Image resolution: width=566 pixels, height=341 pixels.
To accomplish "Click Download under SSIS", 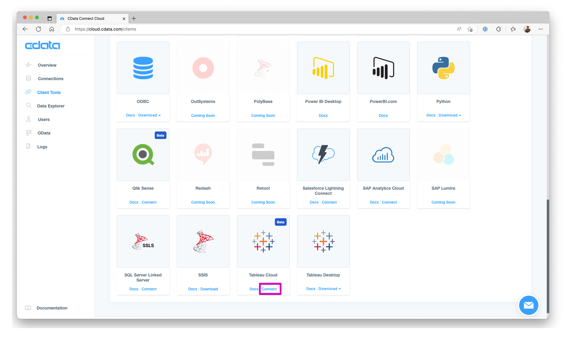I will pyautogui.click(x=209, y=289).
